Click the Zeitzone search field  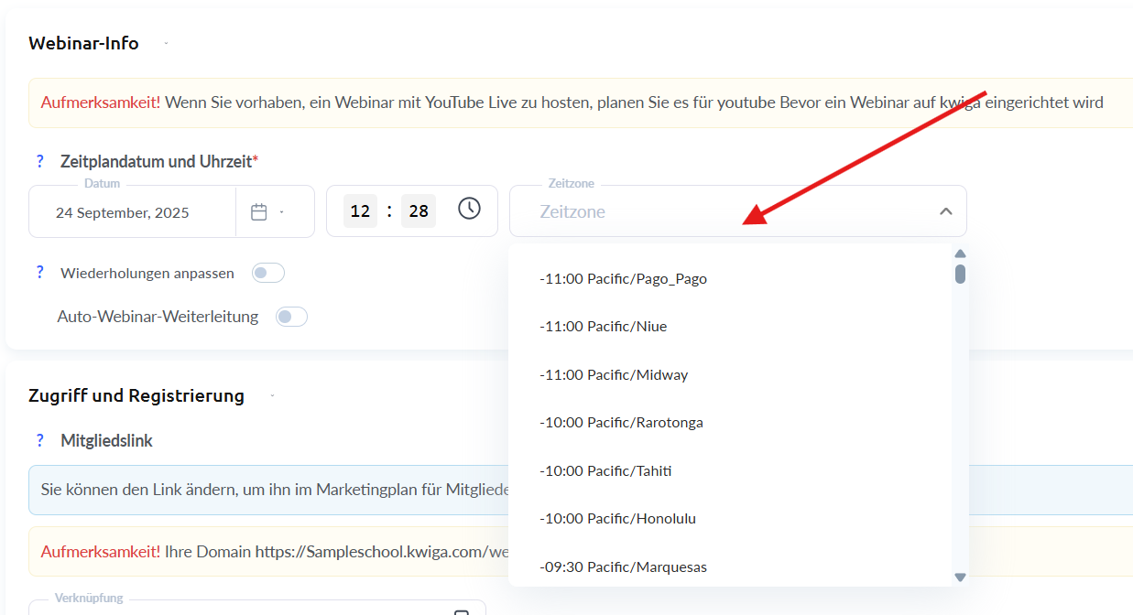point(724,212)
